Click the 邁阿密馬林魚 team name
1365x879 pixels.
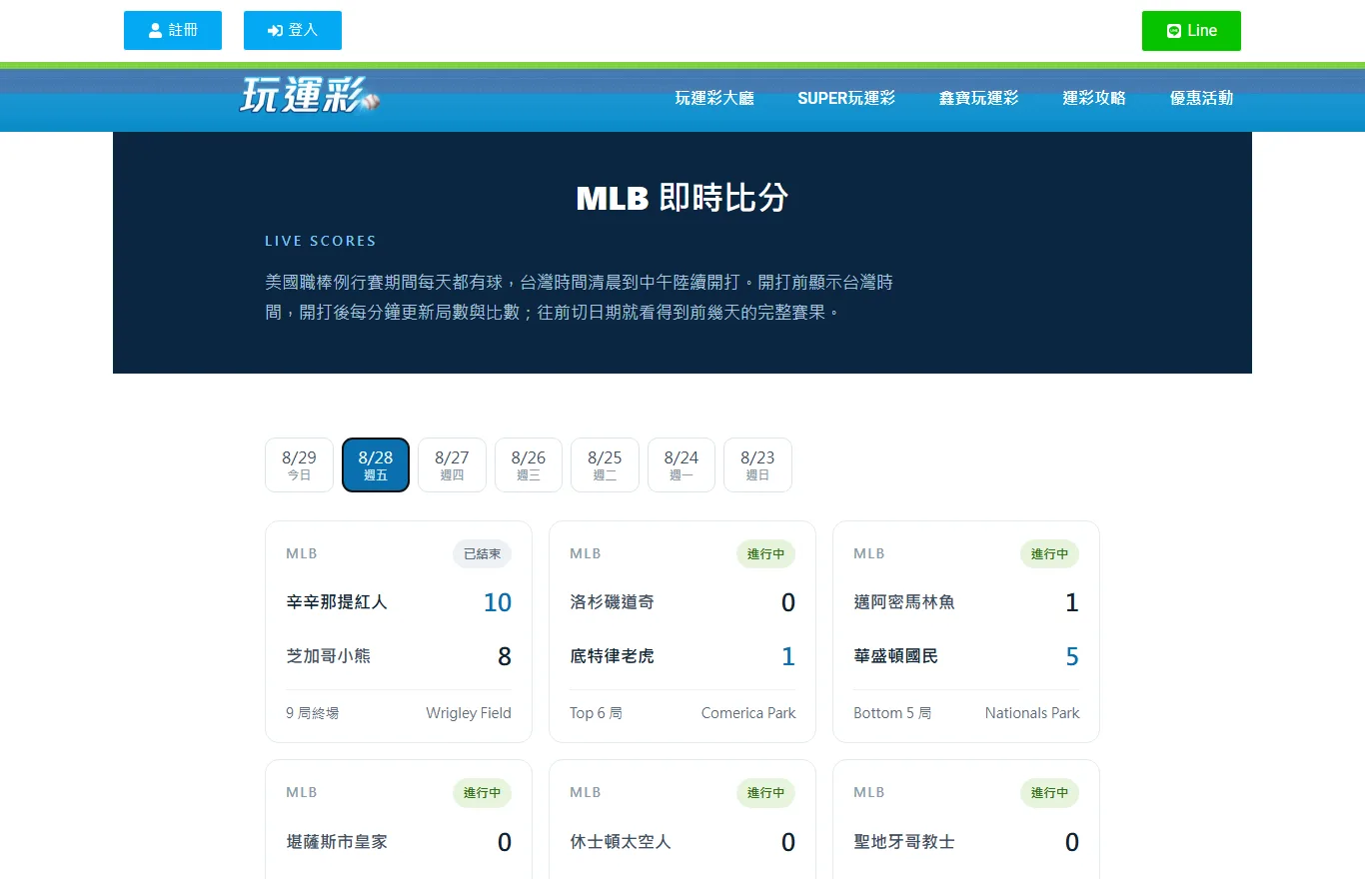click(x=904, y=602)
